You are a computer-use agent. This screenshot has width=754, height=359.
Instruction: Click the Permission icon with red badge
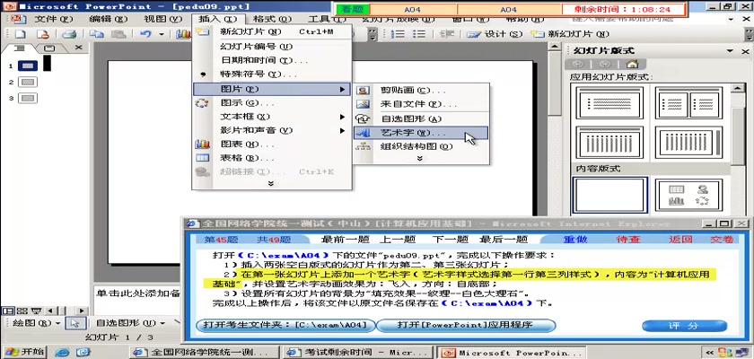coord(43,34)
